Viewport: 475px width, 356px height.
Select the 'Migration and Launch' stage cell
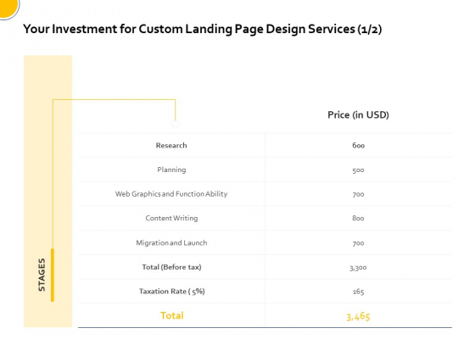pos(171,242)
